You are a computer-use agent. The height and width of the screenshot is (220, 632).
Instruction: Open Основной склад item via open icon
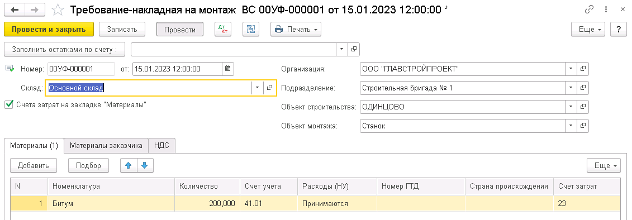tap(270, 88)
